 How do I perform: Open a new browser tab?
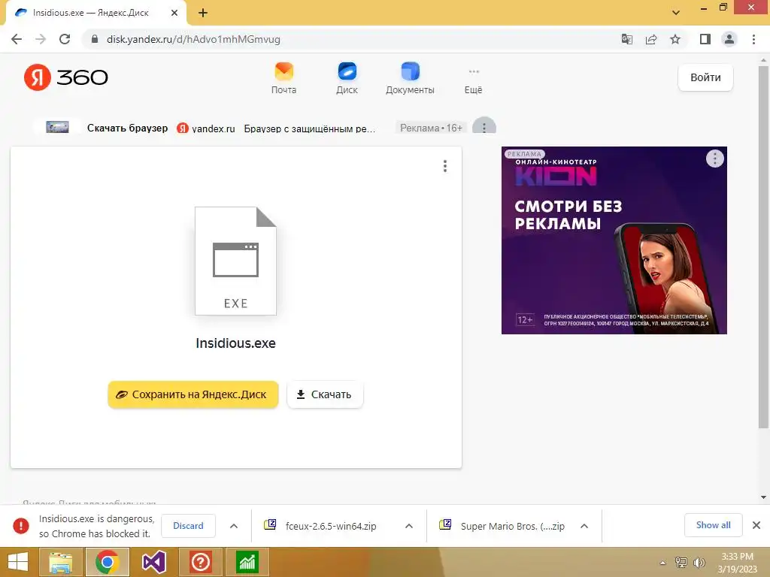point(203,14)
